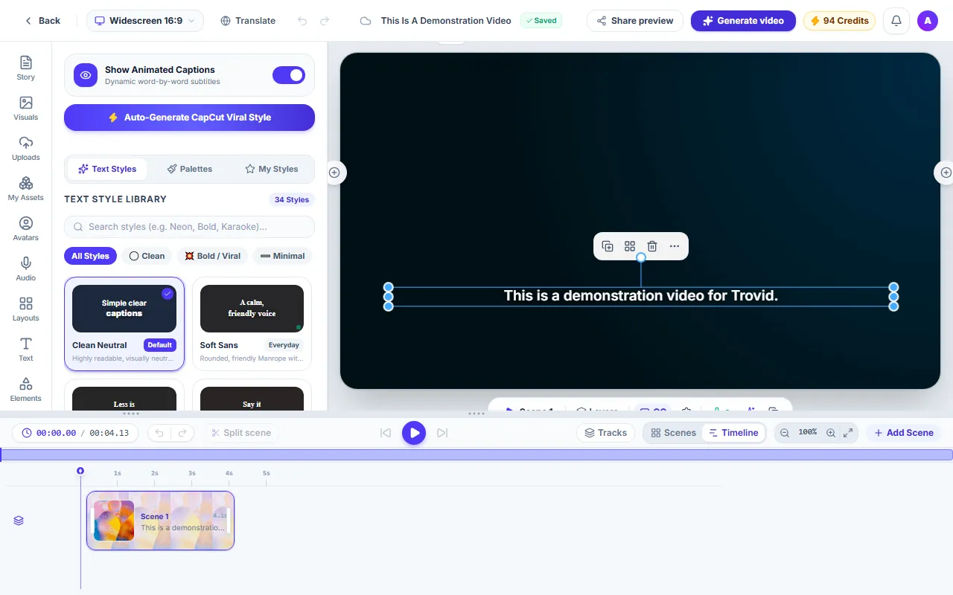Open the Avatars sidebar panel
The image size is (953, 595).
click(26, 228)
